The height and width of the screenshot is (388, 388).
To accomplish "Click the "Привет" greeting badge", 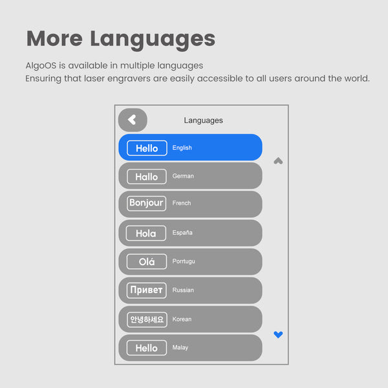I will pyautogui.click(x=146, y=290).
